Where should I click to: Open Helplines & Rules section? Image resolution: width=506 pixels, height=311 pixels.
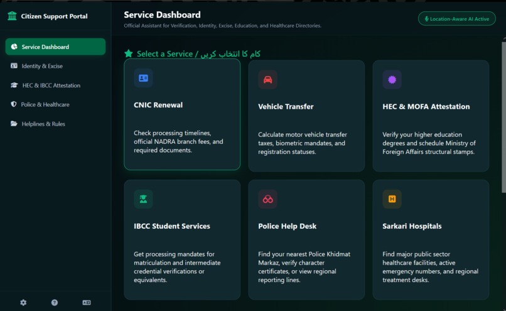(55, 124)
